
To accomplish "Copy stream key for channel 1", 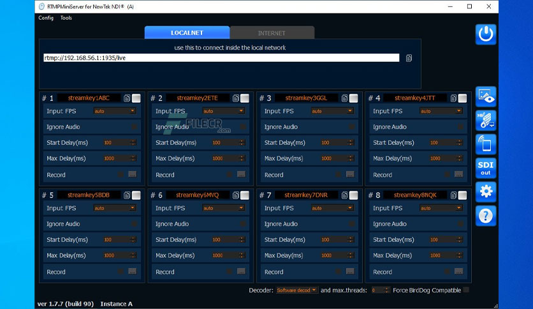I will click(128, 98).
